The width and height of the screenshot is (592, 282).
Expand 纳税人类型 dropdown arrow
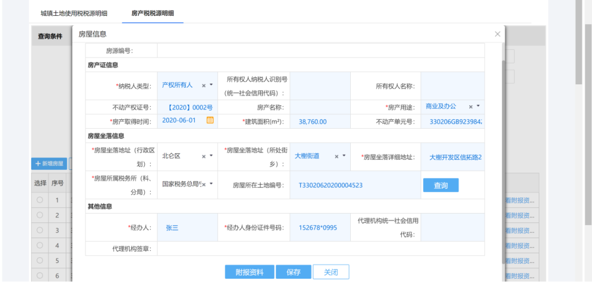(x=211, y=85)
